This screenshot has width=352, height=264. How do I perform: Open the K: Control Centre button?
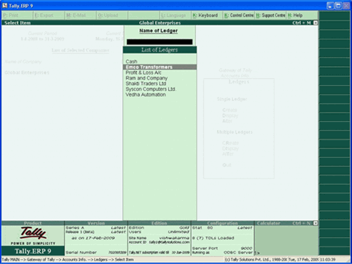(239, 15)
